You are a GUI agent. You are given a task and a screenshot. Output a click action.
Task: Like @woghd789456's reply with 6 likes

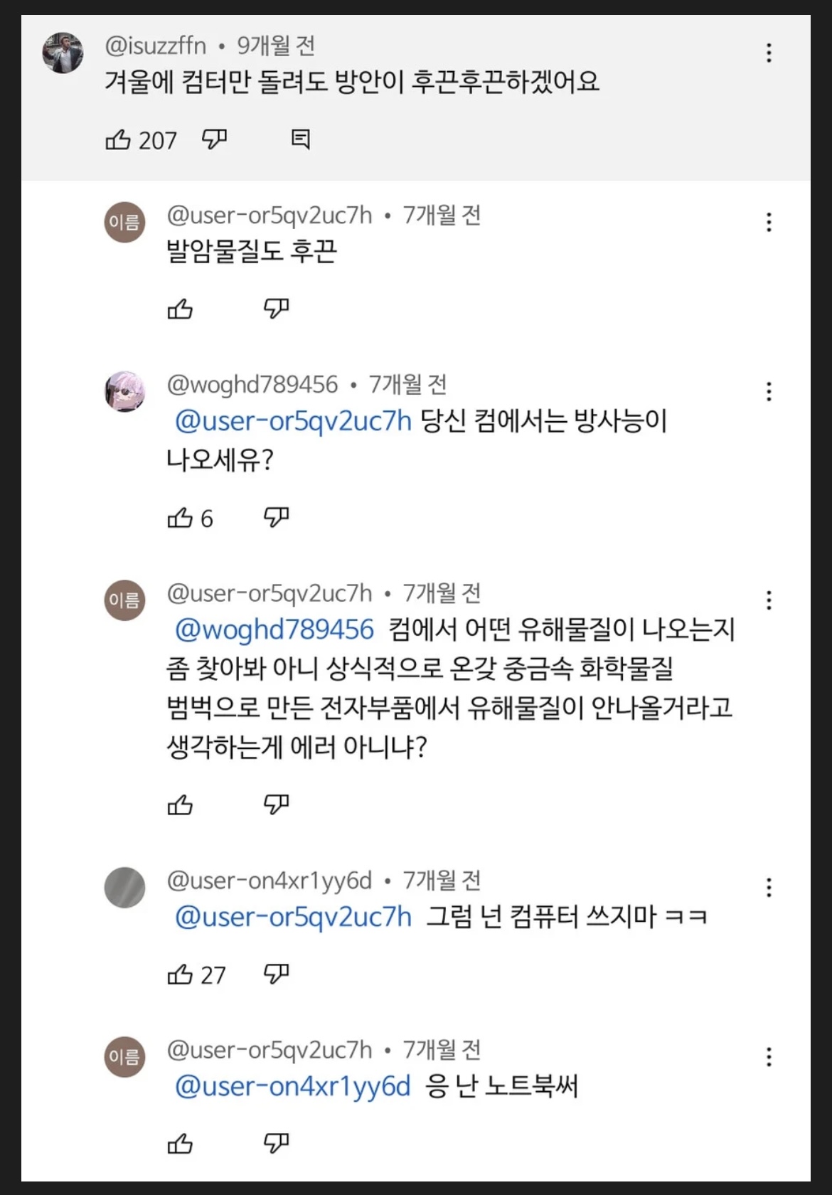pos(180,518)
